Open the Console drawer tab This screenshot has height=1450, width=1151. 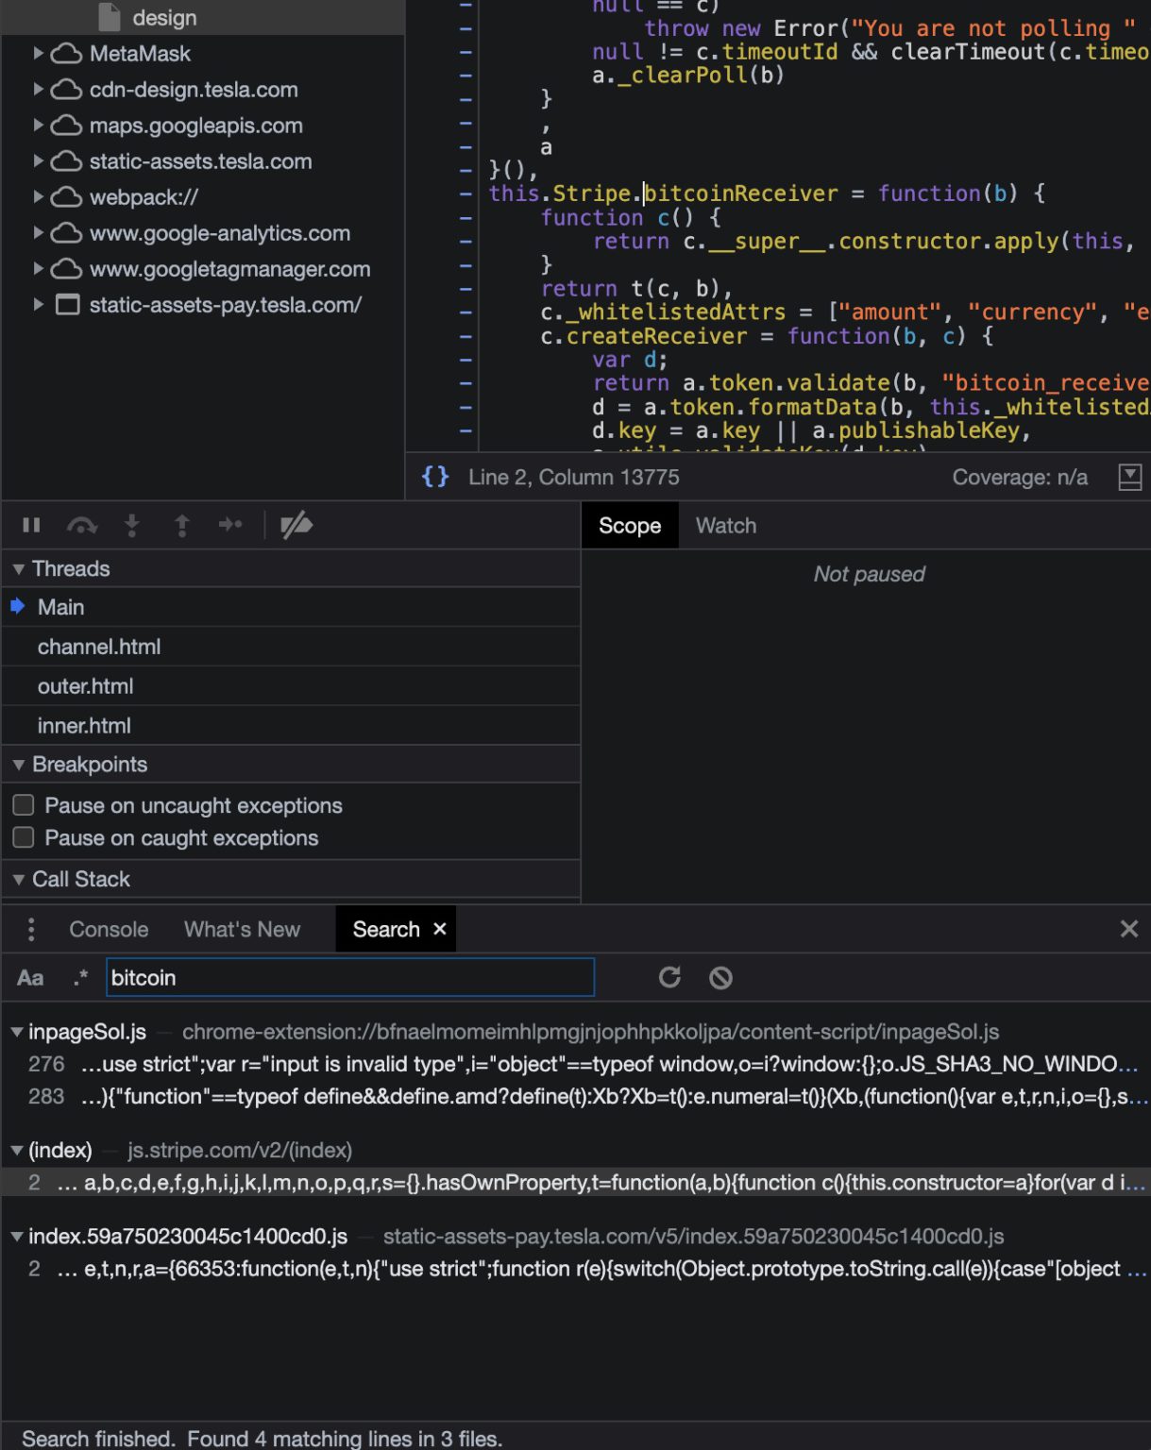click(109, 929)
